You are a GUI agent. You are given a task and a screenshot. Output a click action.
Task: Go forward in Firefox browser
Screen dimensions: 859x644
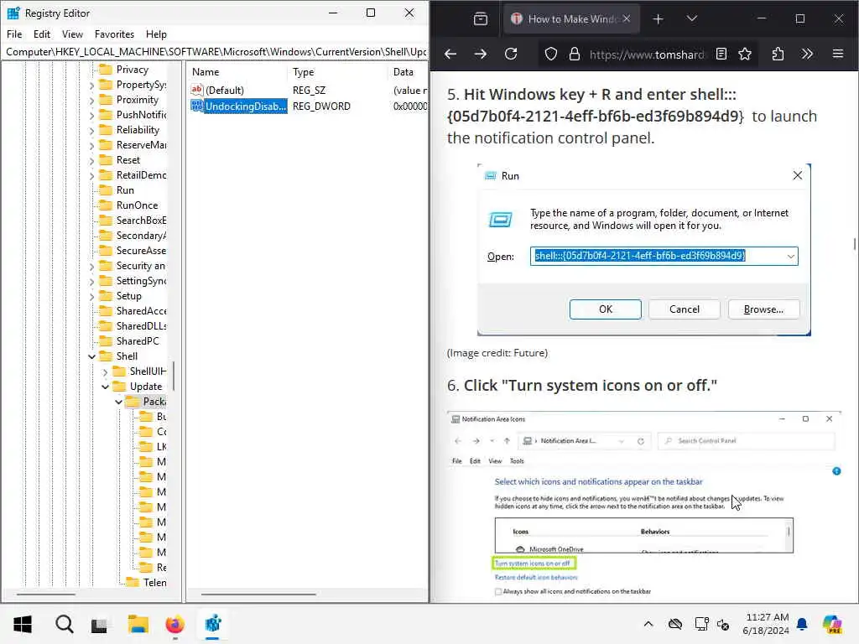[481, 54]
